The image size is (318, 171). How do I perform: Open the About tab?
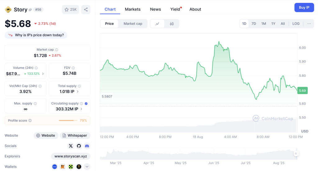195,9
